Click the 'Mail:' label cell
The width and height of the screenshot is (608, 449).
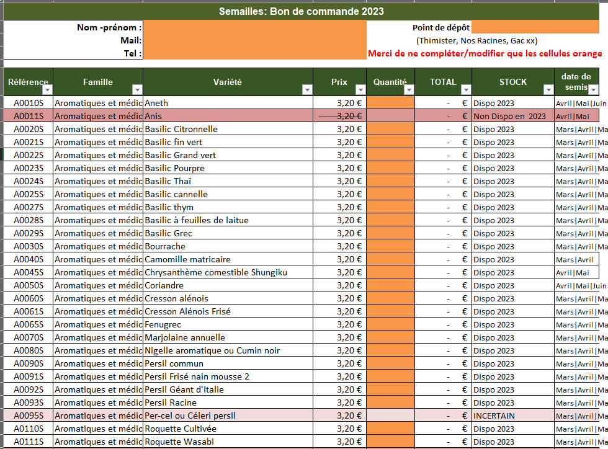tap(73, 40)
